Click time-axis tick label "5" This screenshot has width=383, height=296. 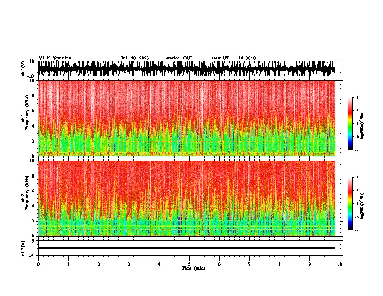point(189,264)
